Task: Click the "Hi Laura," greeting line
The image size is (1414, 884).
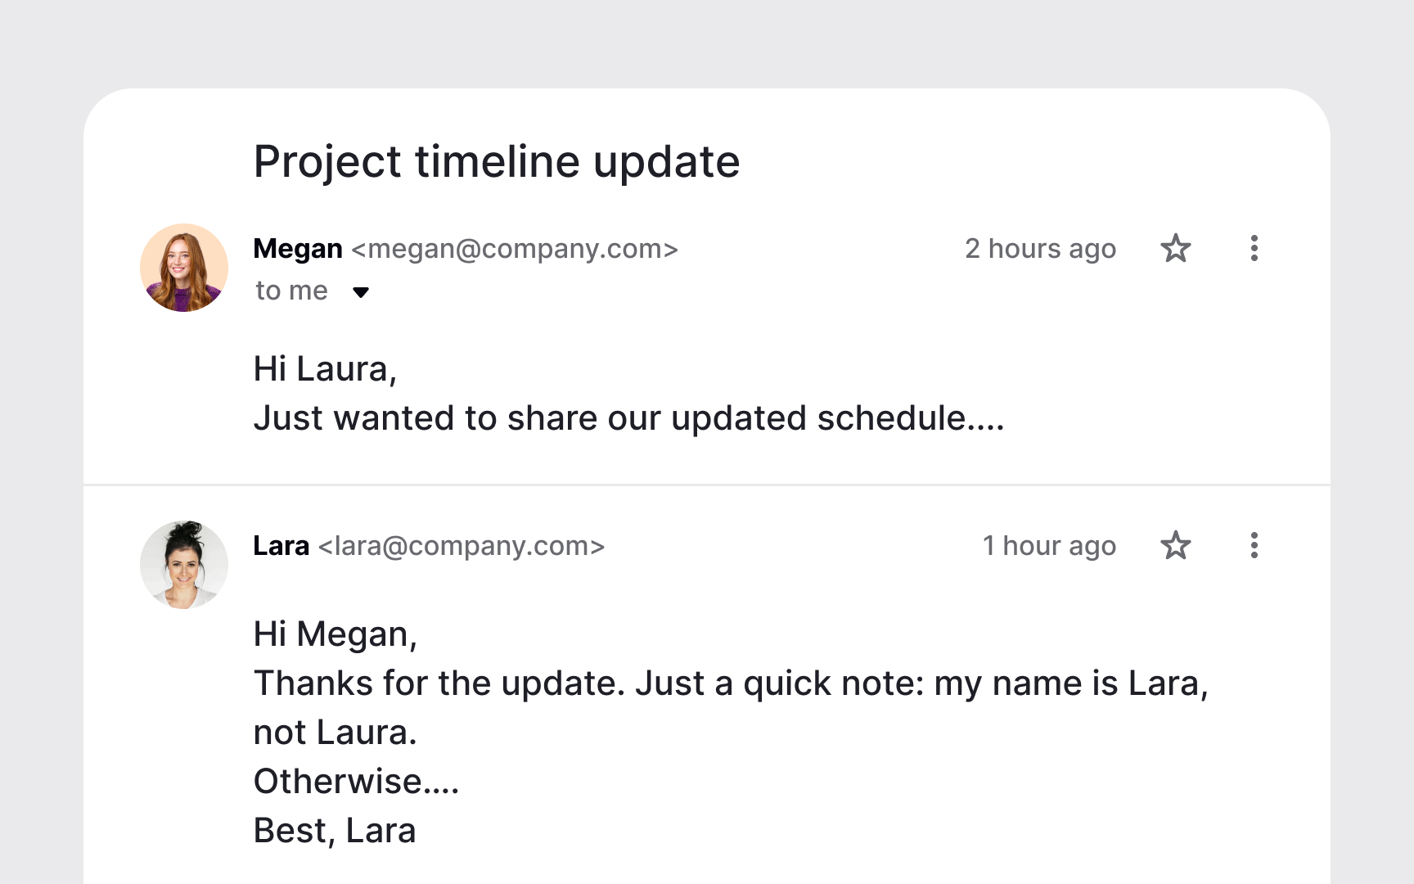Action: pos(325,369)
